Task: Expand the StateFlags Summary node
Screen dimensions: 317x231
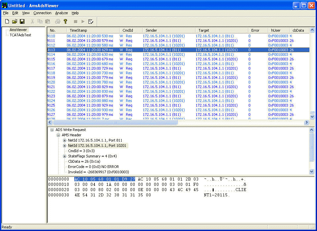Action: [65, 156]
